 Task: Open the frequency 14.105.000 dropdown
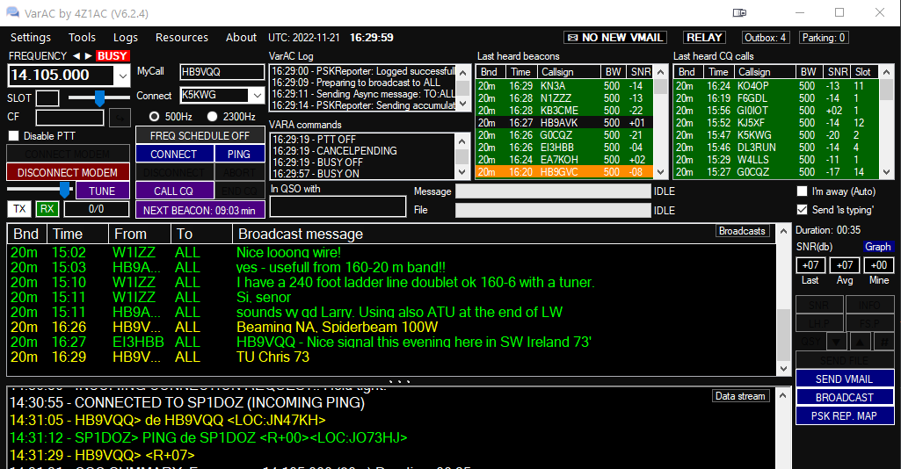(122, 76)
